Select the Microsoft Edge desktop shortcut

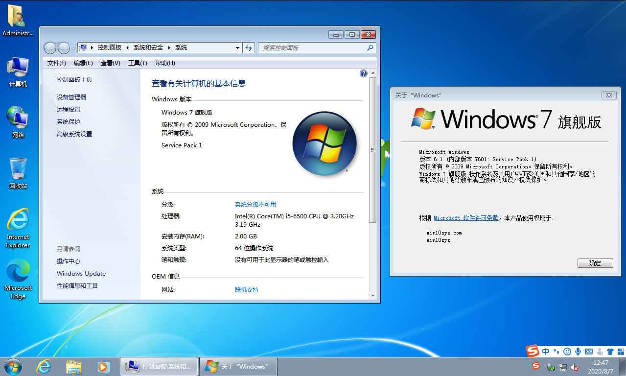18,279
